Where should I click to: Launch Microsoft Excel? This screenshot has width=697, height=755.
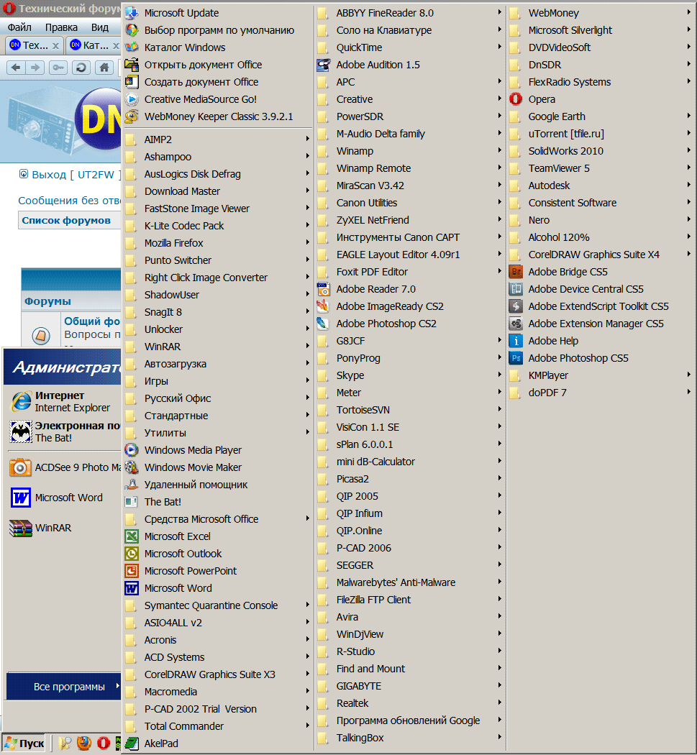click(x=177, y=536)
